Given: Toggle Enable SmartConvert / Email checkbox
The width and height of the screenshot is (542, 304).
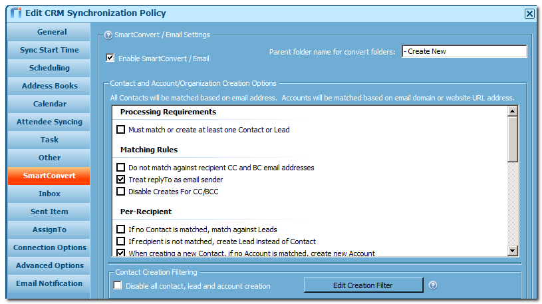Looking at the screenshot, I should click(110, 58).
